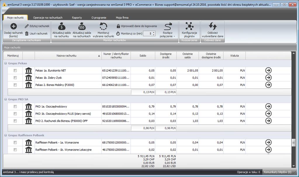Toggle monitoring for PKO 1a. Oszczędnościowy
This screenshot has height=177, width=299.
click(15, 106)
